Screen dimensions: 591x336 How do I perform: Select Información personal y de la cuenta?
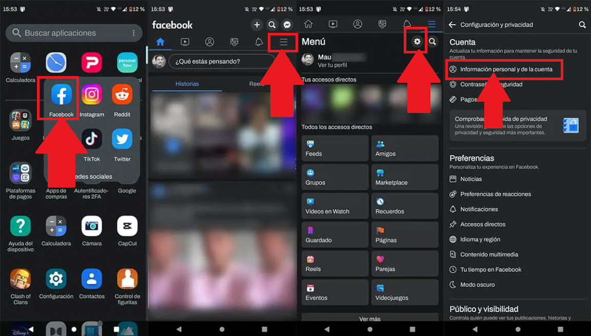point(504,69)
